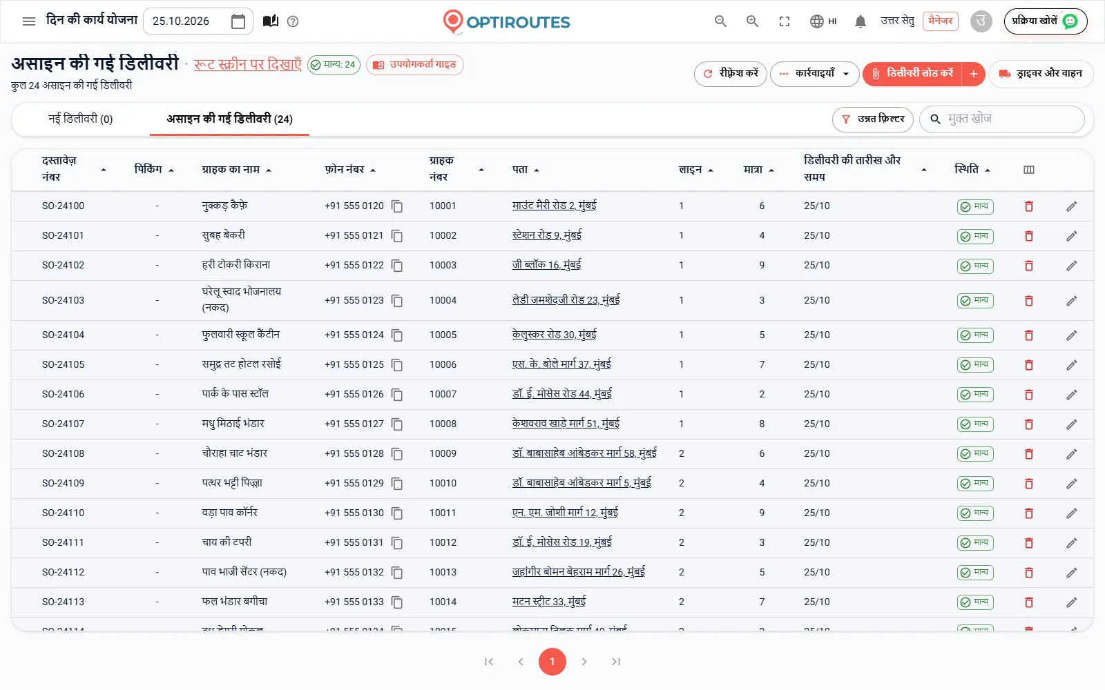
Task: Edit delivery SO-24108
Action: 1072,454
